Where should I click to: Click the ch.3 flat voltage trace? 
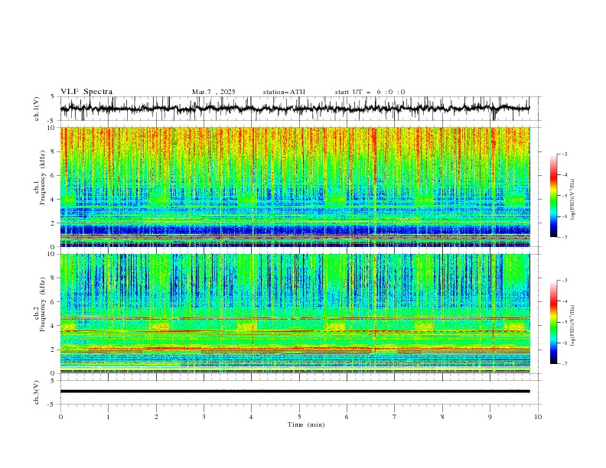[295, 392]
